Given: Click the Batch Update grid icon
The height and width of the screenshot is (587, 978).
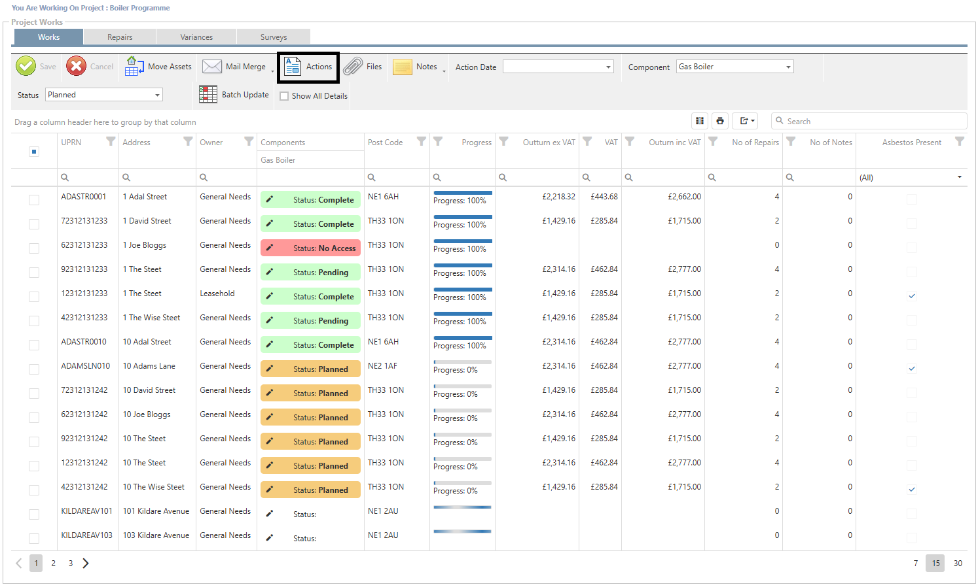Looking at the screenshot, I should coord(208,94).
